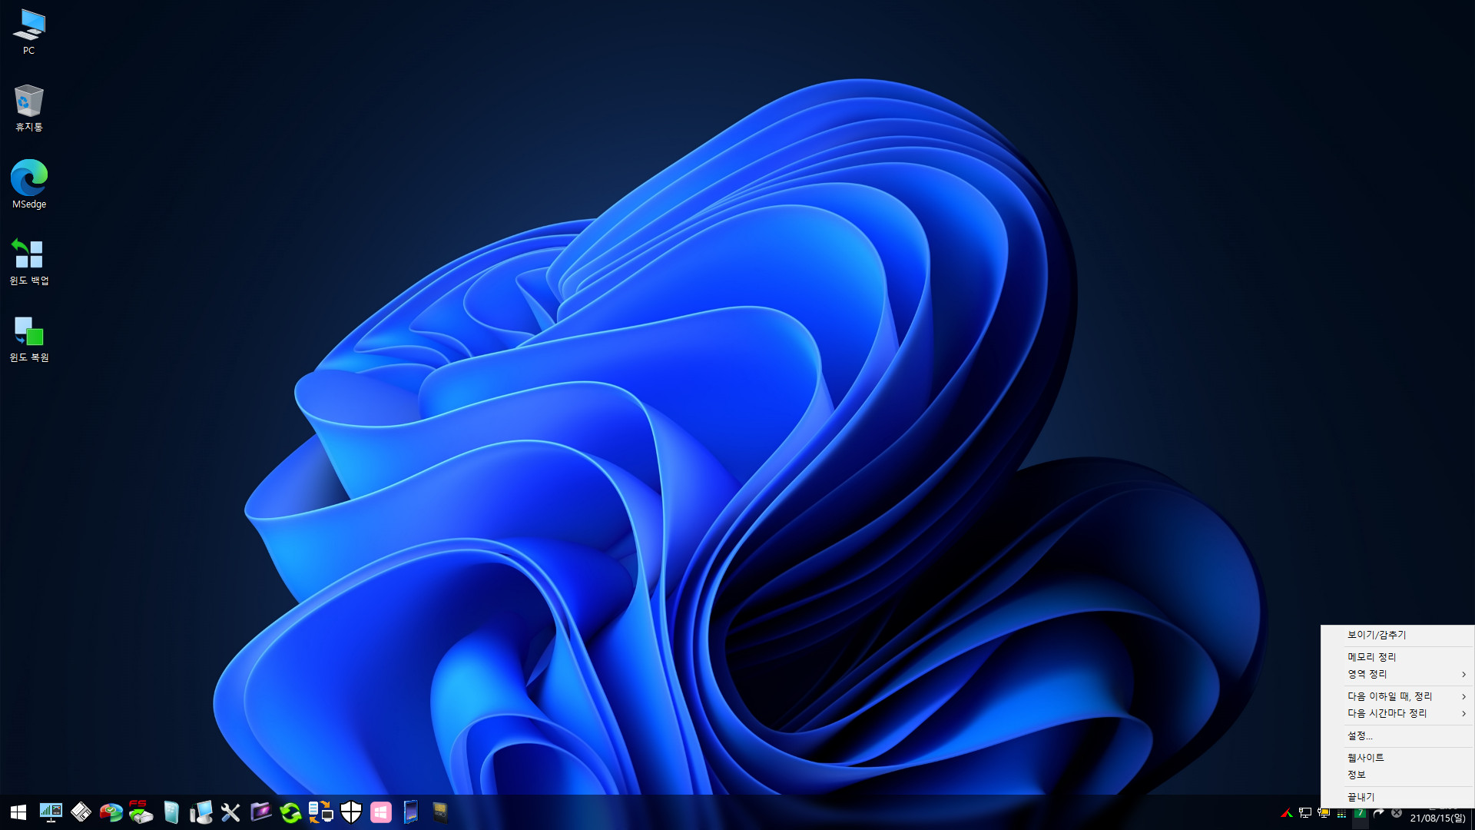Click the dotted grid memory tray icon
1475x830 pixels.
coord(1341,814)
